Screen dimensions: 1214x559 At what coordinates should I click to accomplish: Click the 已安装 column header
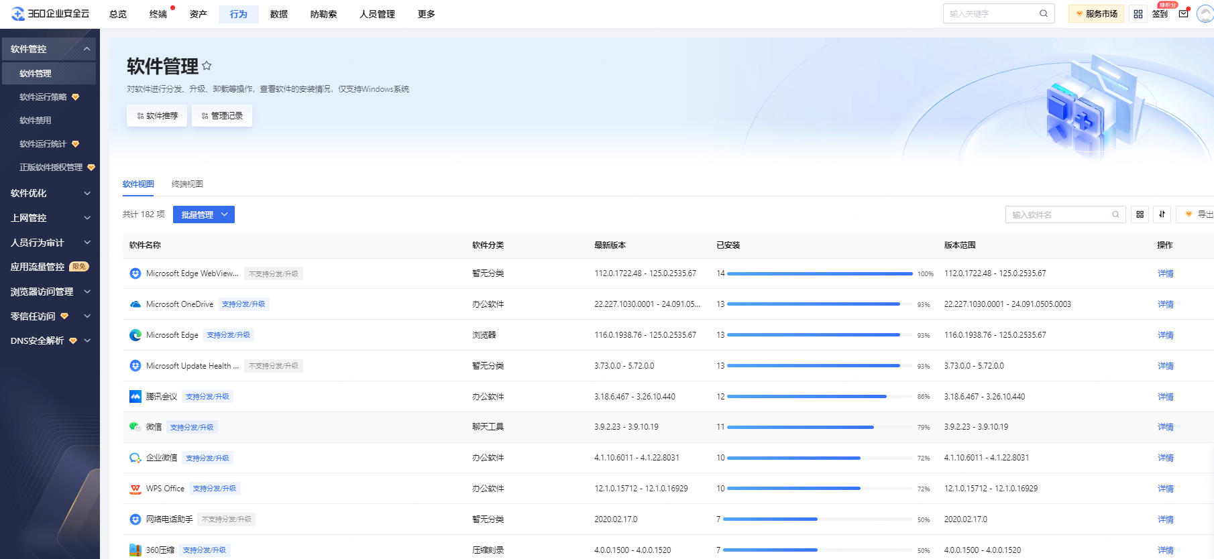[728, 245]
